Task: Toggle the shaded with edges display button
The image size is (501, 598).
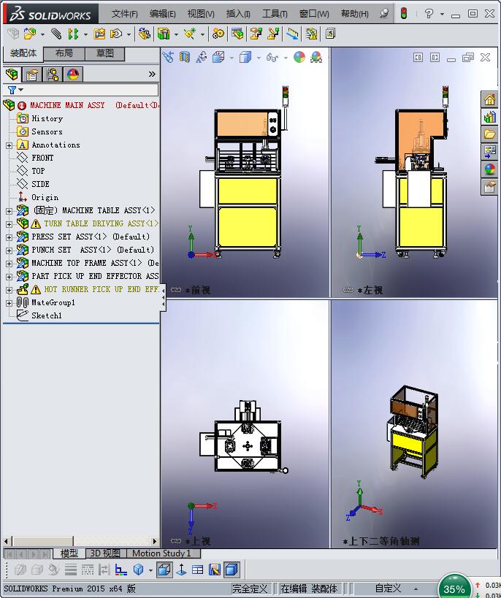Action: click(x=164, y=570)
